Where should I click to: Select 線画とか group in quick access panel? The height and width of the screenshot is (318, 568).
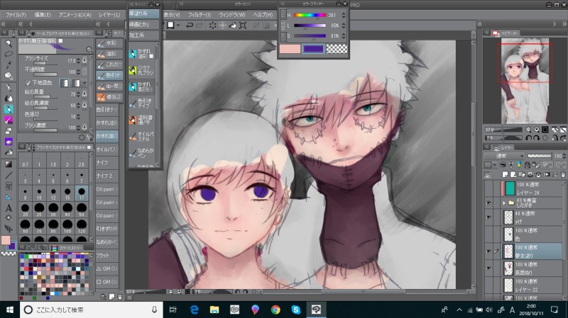click(x=144, y=25)
